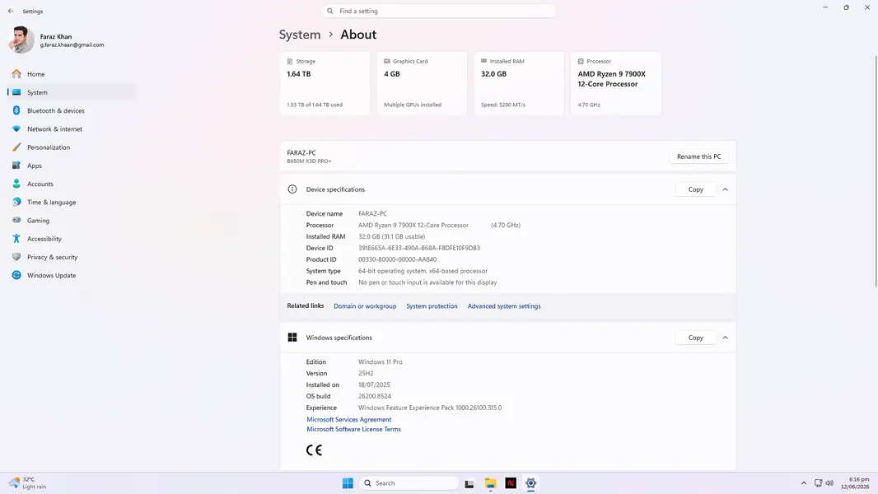Open Advanced system settings link
Image resolution: width=878 pixels, height=494 pixels.
[x=504, y=306]
